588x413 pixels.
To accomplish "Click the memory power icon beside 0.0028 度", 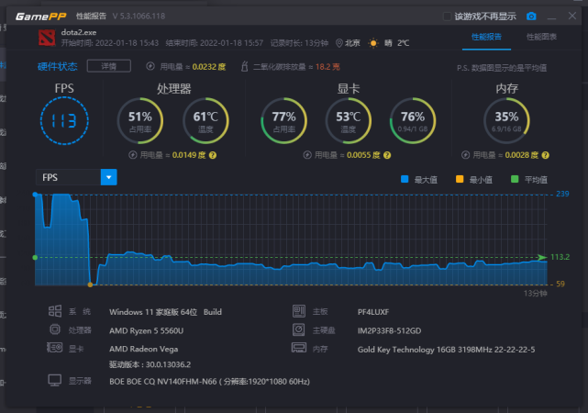I will click(x=465, y=155).
